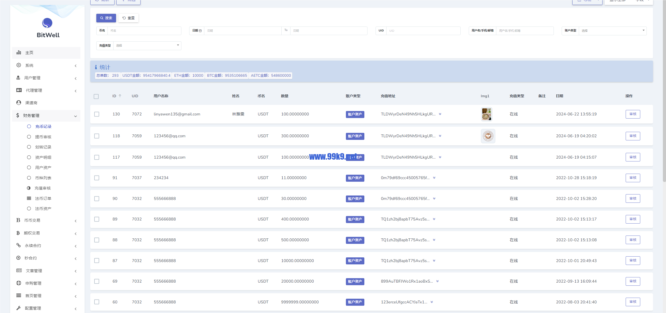Image resolution: width=666 pixels, height=313 pixels.
Task: Open 划转记录 menu item
Action: coord(43,147)
